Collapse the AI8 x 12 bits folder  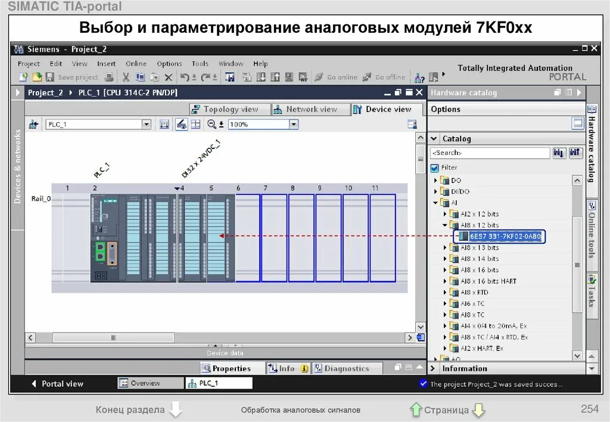444,225
